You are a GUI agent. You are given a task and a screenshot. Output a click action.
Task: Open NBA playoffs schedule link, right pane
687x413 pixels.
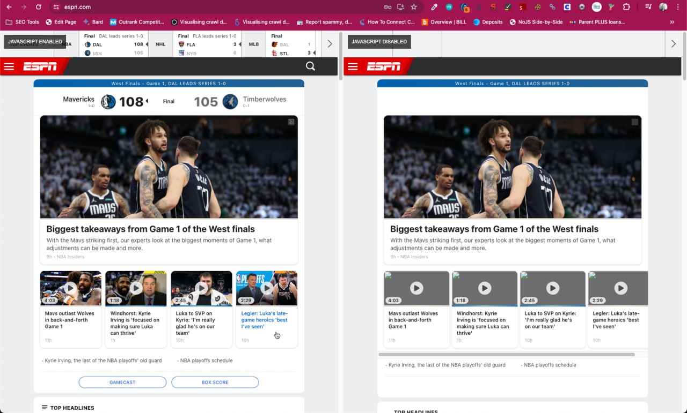click(x=550, y=365)
